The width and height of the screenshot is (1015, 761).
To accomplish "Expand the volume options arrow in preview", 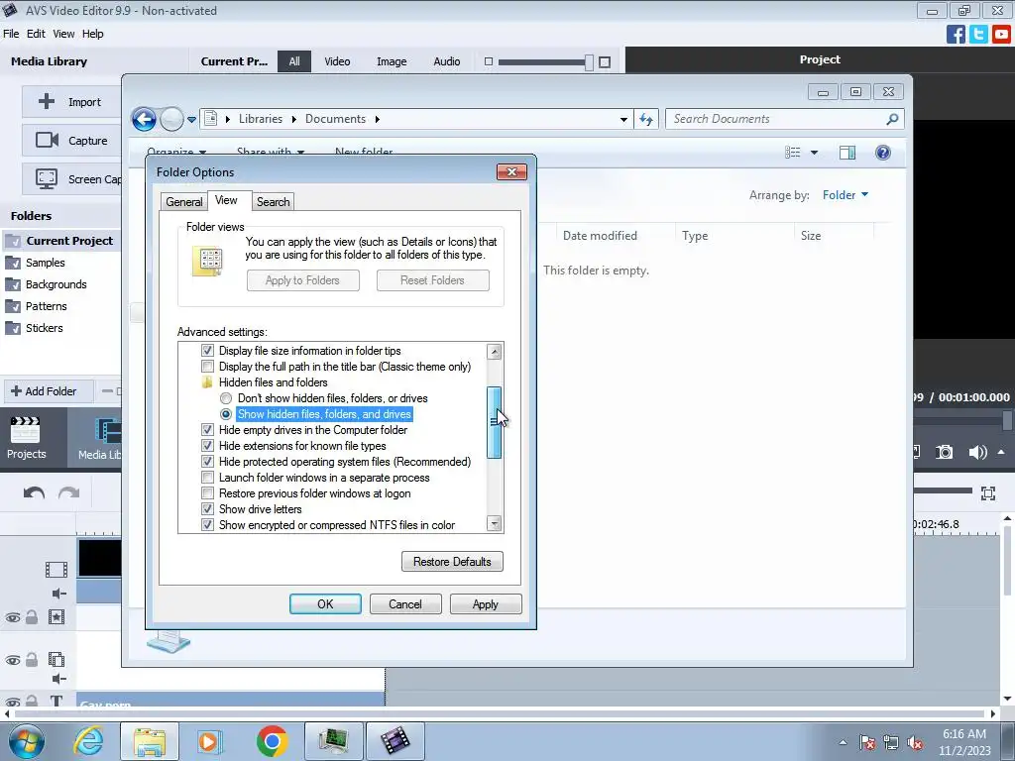I will [1001, 452].
